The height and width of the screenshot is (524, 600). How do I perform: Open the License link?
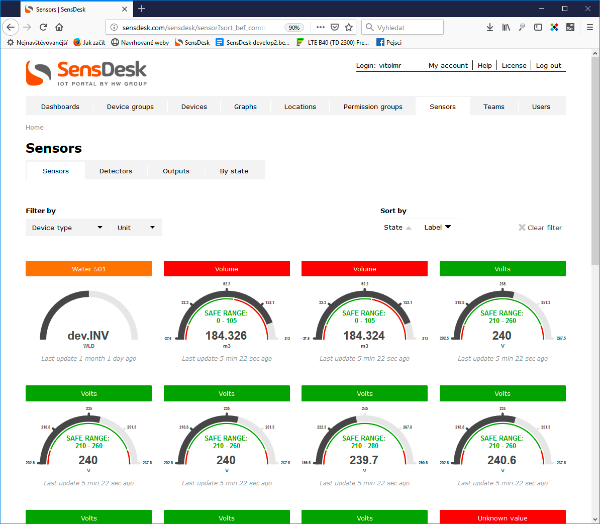pos(514,65)
